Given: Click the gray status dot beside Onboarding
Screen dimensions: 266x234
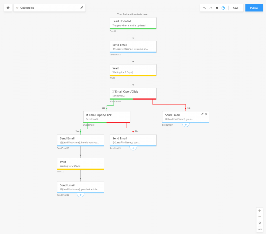Looking at the screenshot, I should (x=17, y=8).
